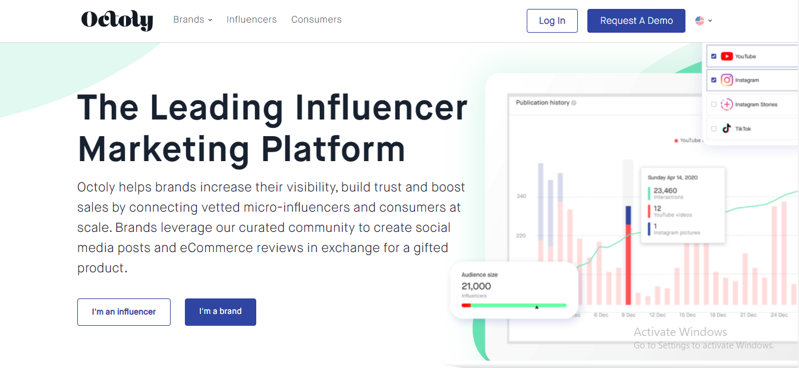Expand the Brands dropdown menu

pyautogui.click(x=193, y=20)
